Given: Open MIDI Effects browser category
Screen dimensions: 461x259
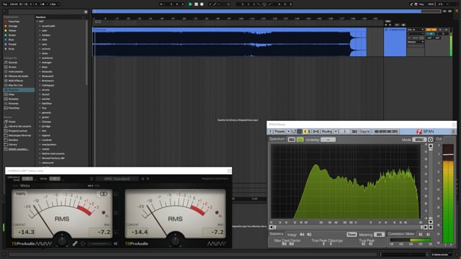Looking at the screenshot, I should click(x=16, y=81).
